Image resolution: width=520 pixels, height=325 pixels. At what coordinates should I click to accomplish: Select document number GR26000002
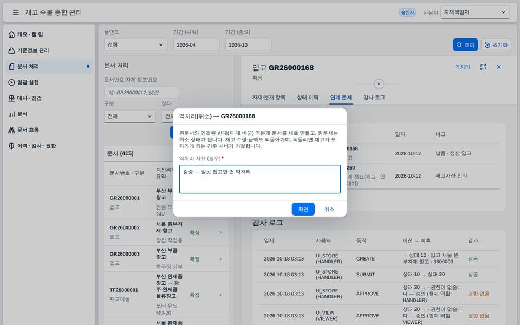(x=125, y=228)
